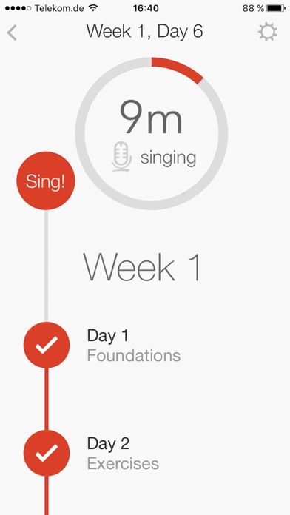Tap the red progress arc segment
Viewport: 290px width, 515px height.
[x=178, y=70]
